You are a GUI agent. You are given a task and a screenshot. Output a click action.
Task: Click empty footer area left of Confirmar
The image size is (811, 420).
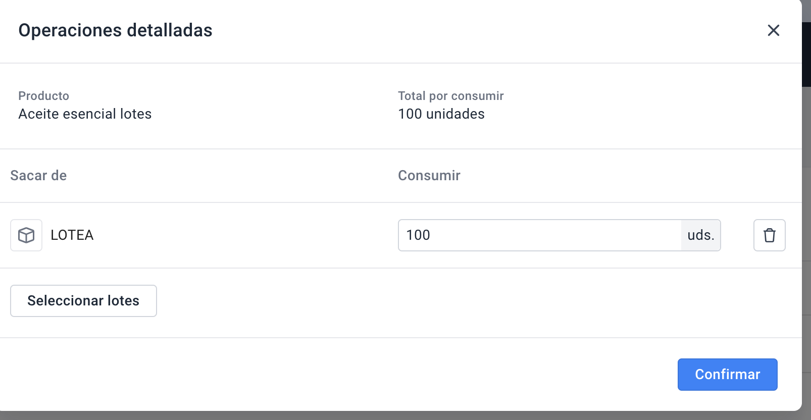pos(338,375)
